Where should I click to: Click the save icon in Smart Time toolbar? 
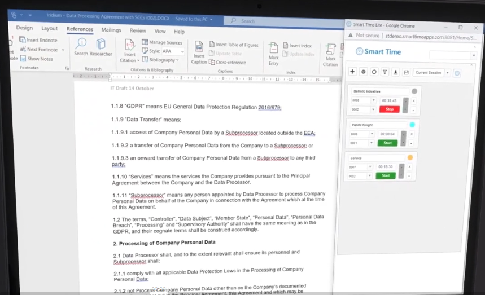[405, 72]
